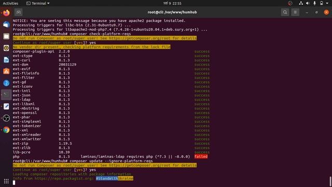
Task: Click the red 'failed' status on the php row
Action: click(201, 156)
